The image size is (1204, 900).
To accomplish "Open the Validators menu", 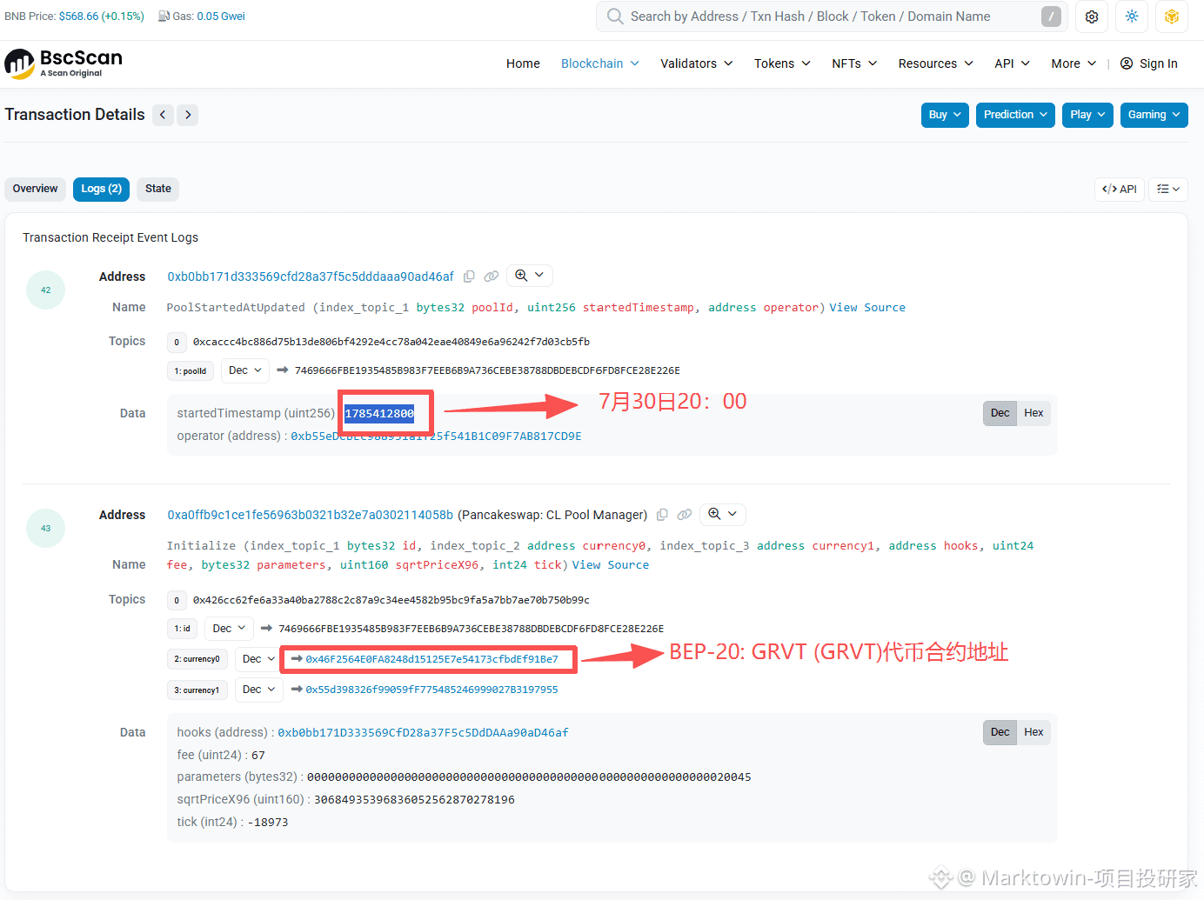I will click(697, 63).
